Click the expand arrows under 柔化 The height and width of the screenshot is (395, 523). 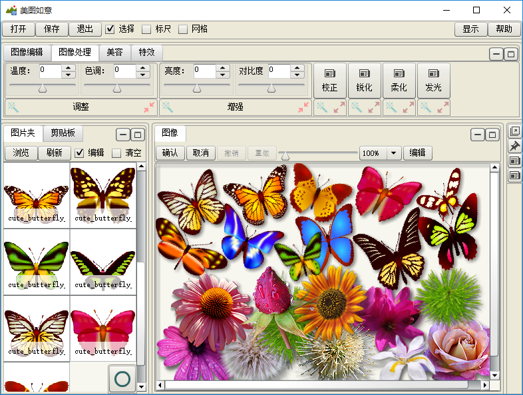click(409, 107)
